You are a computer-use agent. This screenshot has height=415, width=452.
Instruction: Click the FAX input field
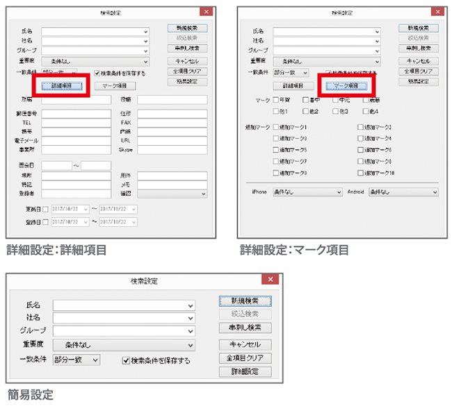click(x=172, y=123)
